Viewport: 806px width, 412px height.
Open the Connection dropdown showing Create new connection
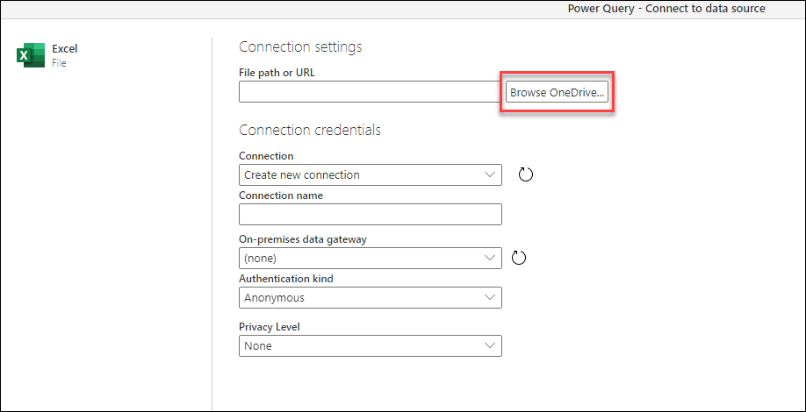click(x=371, y=175)
